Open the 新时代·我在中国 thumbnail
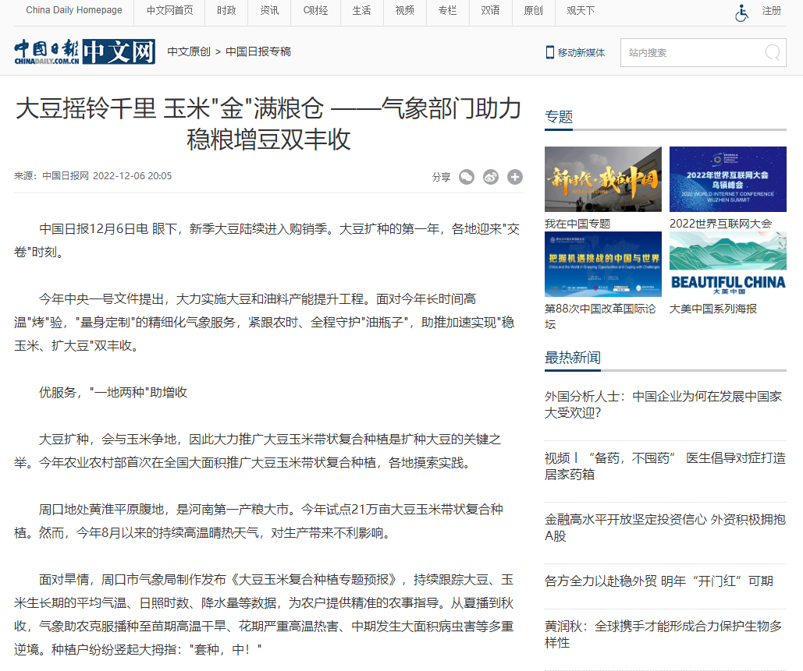Image resolution: width=803 pixels, height=671 pixels. pos(603,179)
